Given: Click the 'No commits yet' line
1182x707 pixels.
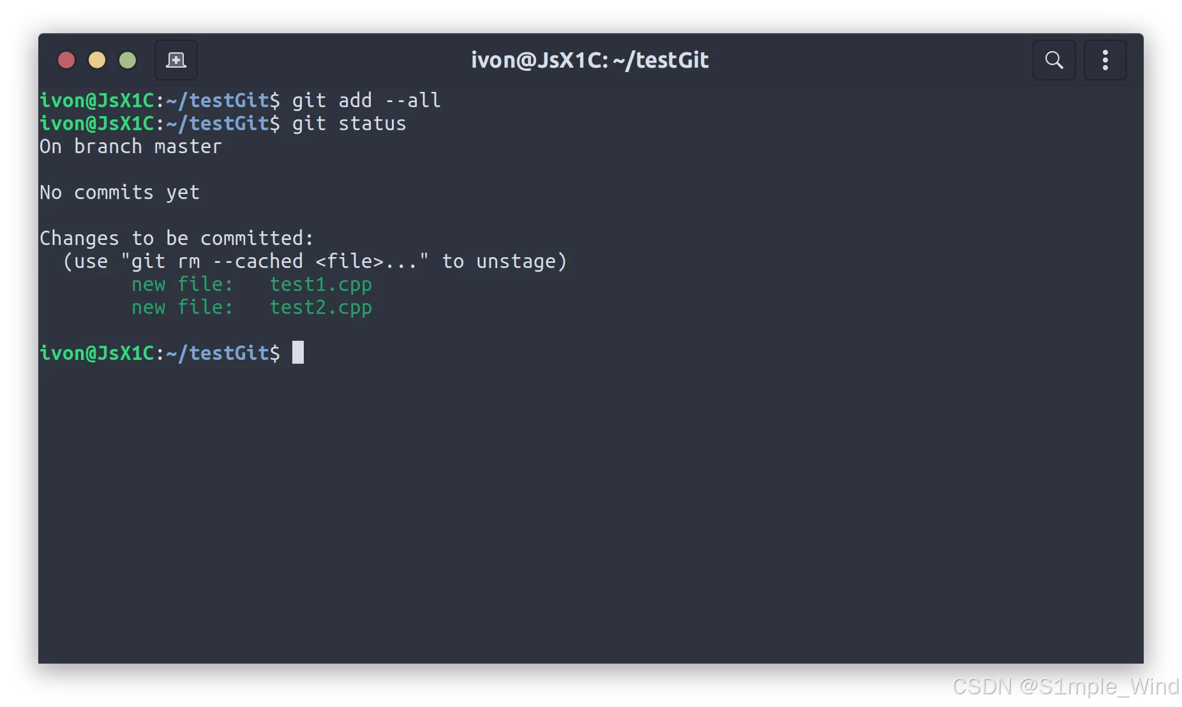Looking at the screenshot, I should [120, 192].
